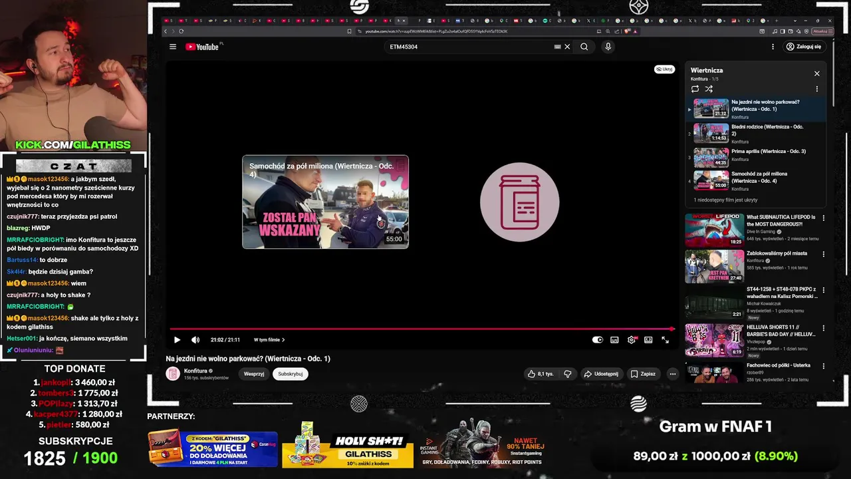Play the video with the play button

[177, 340]
